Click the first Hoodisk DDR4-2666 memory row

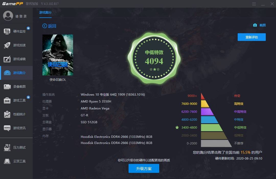117,137
